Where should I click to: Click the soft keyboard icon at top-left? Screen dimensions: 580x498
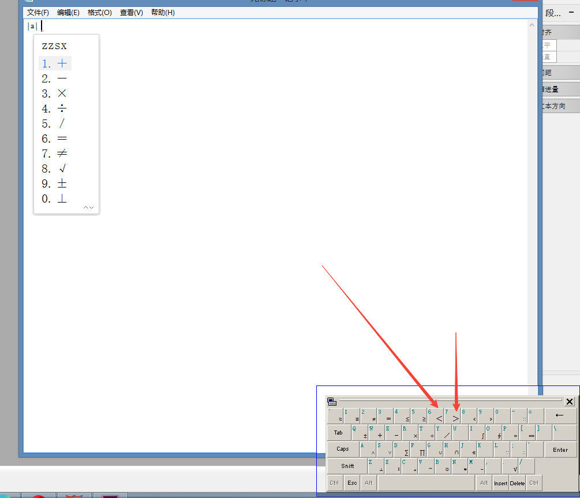(331, 402)
